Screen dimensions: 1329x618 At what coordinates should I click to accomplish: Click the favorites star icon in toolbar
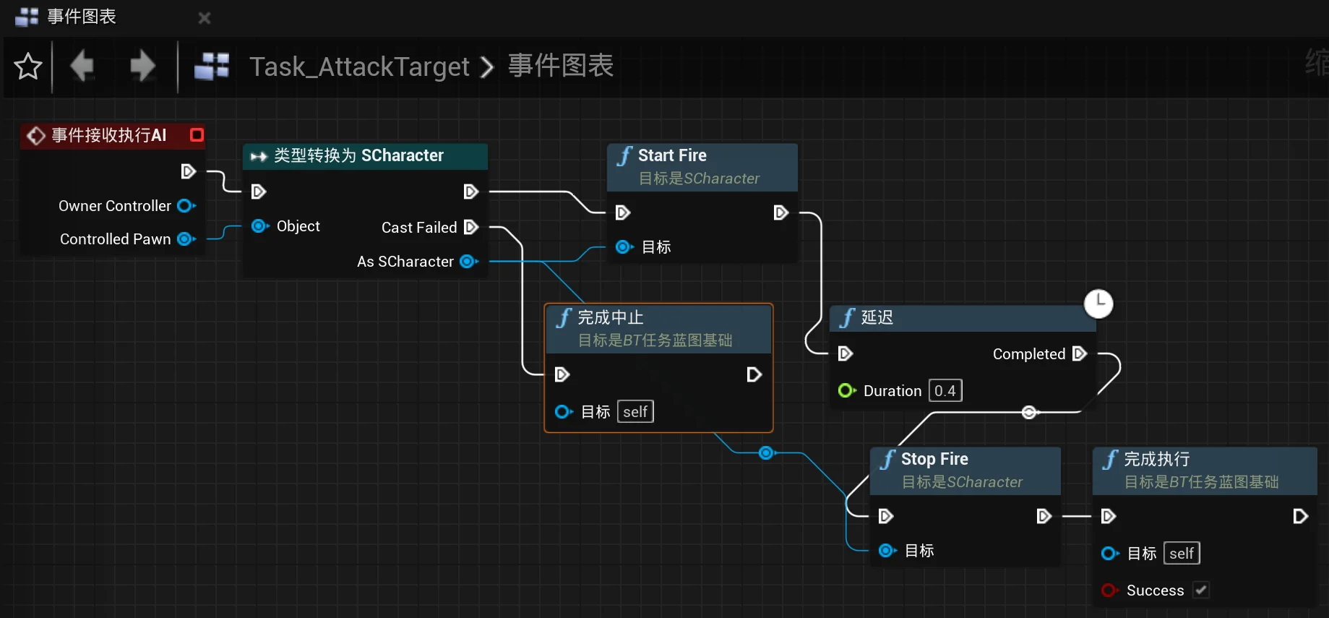tap(28, 66)
